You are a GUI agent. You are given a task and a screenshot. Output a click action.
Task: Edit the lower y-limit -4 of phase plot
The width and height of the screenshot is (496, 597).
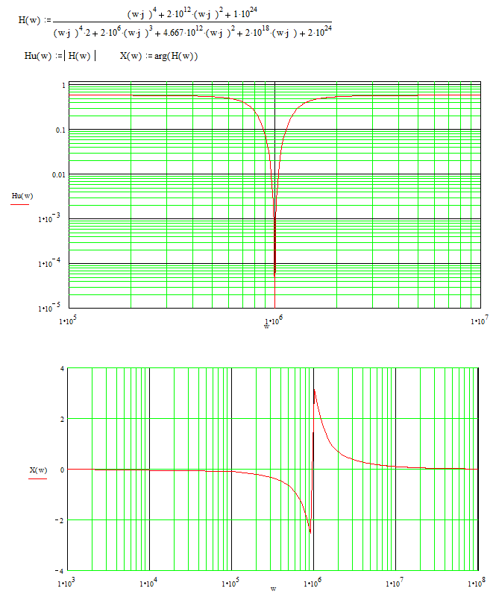tap(60, 571)
